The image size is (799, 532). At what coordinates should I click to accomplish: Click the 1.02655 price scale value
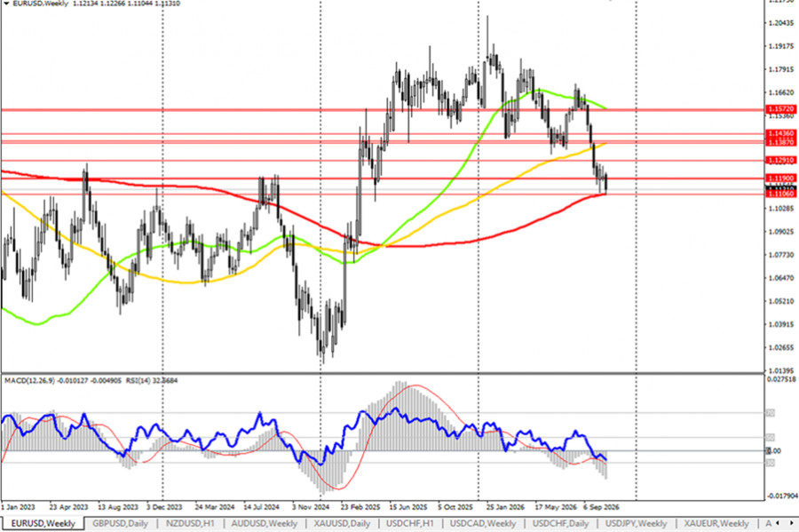pyautogui.click(x=780, y=347)
